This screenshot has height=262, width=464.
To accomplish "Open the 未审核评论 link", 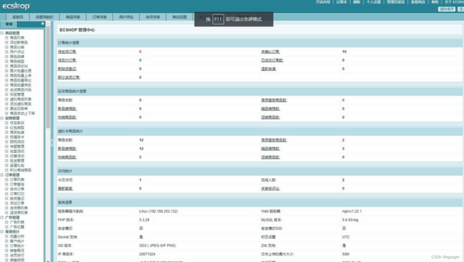I will click(270, 189).
